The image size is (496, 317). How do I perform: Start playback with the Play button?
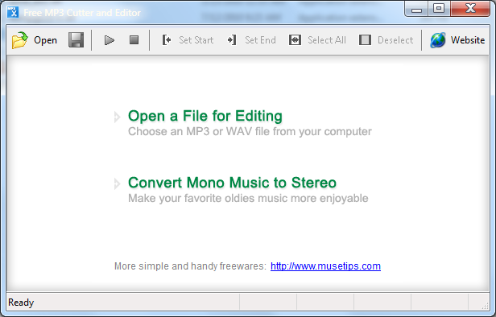[x=110, y=40]
